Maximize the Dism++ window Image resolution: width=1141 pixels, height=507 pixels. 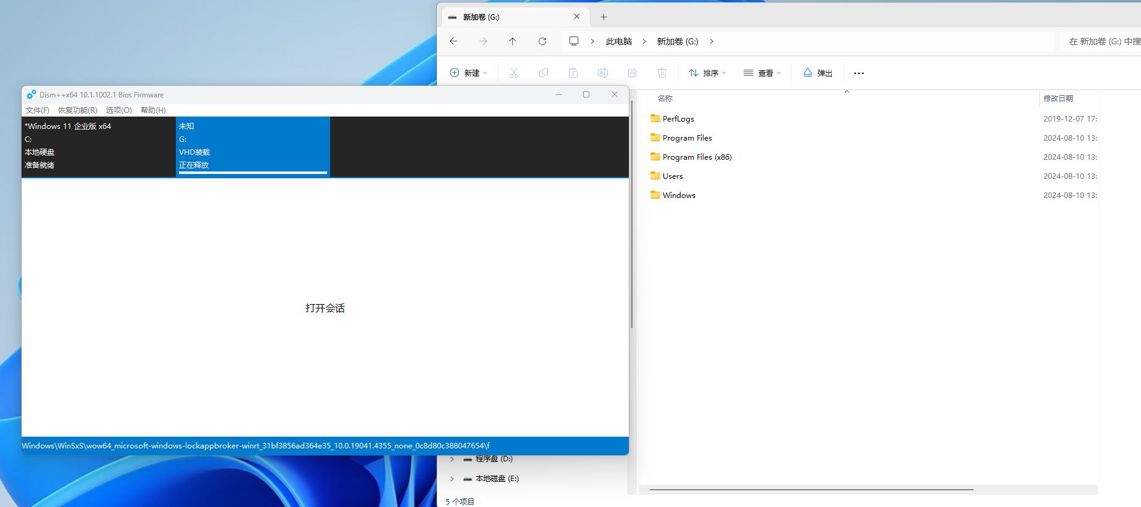point(586,94)
